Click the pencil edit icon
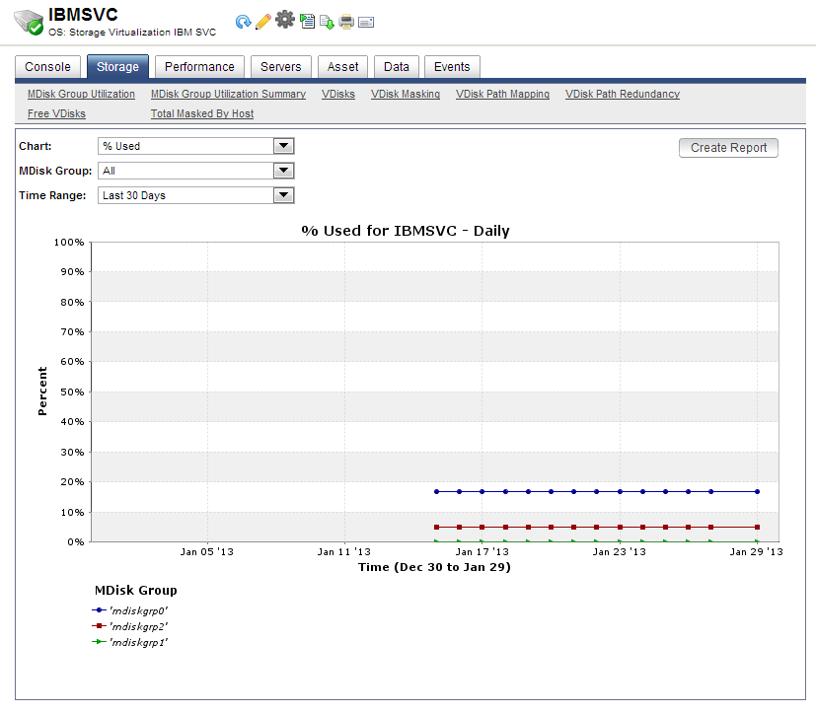This screenshot has height=714, width=816. pyautogui.click(x=263, y=22)
